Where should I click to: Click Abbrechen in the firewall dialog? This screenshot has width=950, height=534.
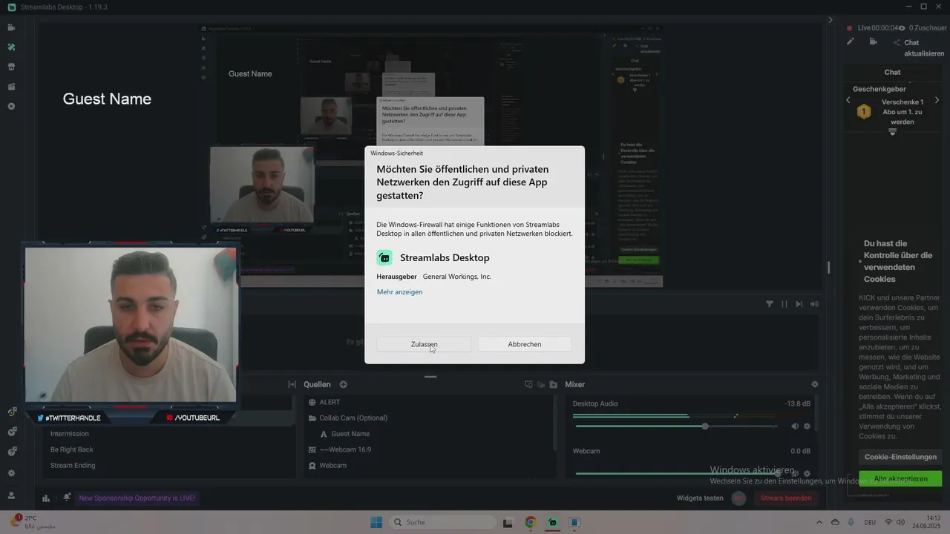pos(525,344)
